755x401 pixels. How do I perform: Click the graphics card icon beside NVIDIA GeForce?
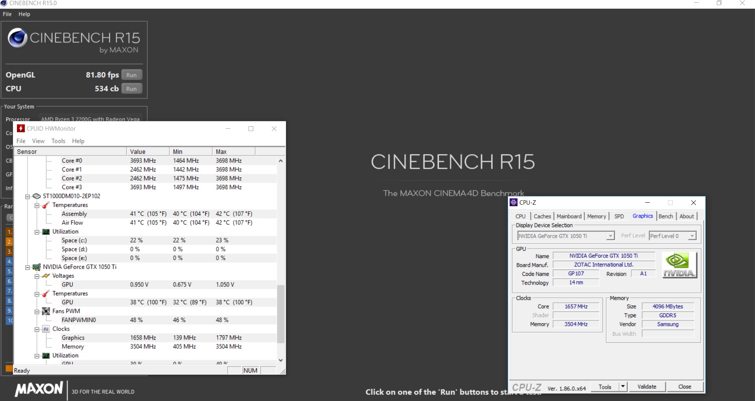point(37,267)
